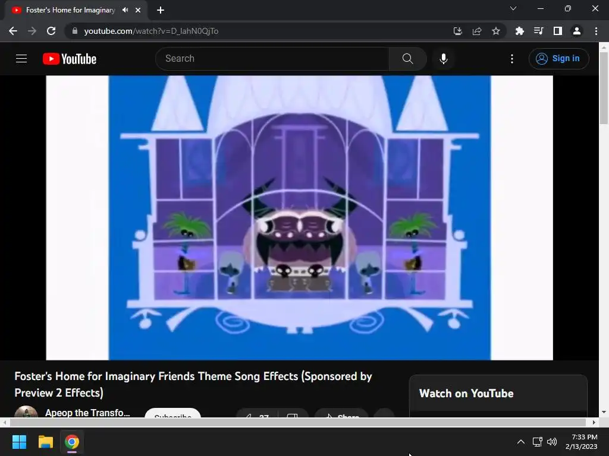Open Apeop the Transfo... channel name
Viewport: 609px width, 456px height.
pos(87,413)
